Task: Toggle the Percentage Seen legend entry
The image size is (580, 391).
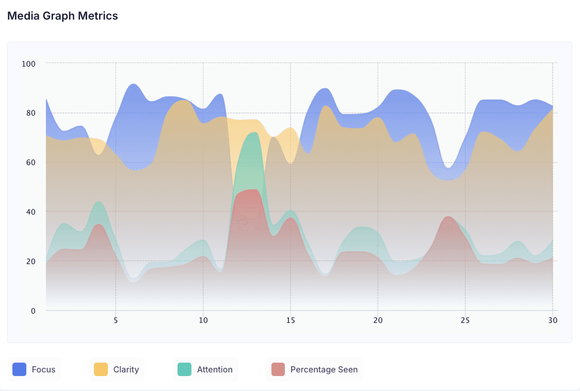Action: click(x=314, y=369)
